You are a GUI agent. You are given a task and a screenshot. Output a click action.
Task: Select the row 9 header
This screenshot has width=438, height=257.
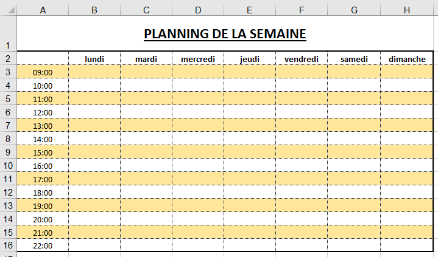pyautogui.click(x=8, y=152)
